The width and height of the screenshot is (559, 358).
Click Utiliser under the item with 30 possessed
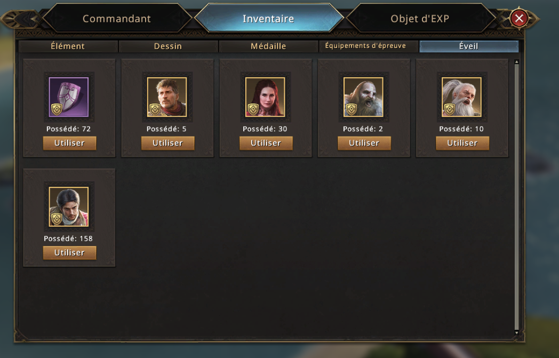click(266, 143)
